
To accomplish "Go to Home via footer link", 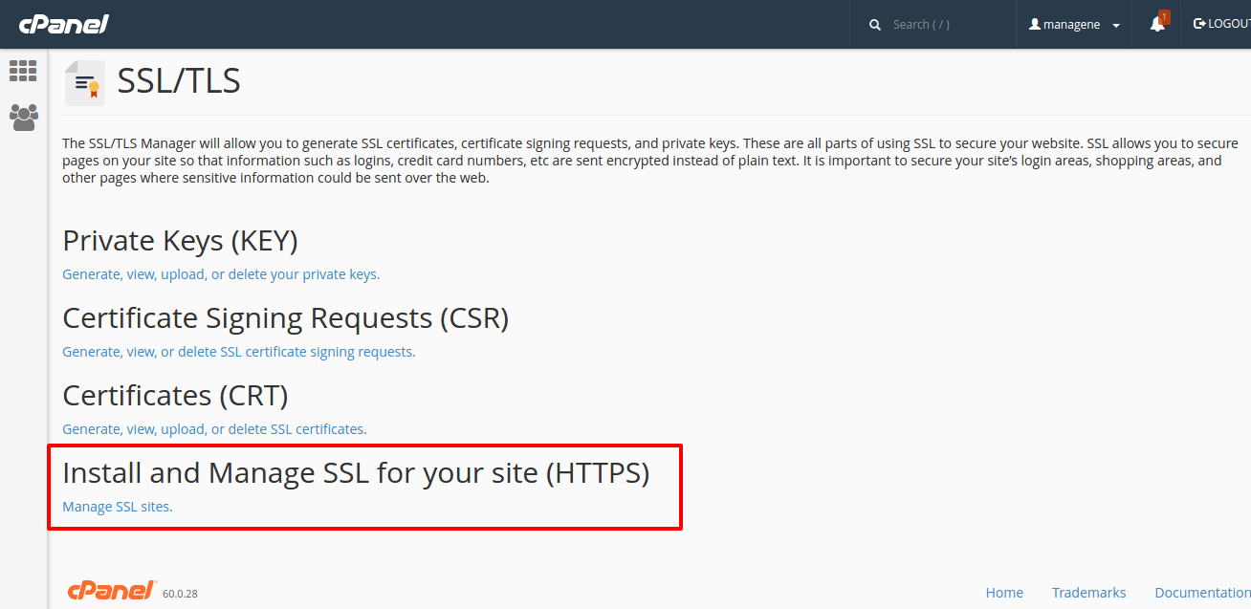I will pos(1004,593).
